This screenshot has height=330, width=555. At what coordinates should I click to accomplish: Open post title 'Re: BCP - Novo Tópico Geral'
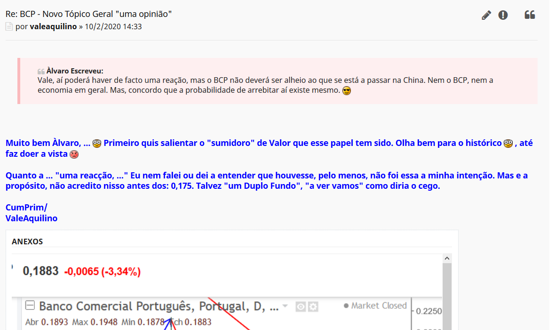click(x=88, y=14)
